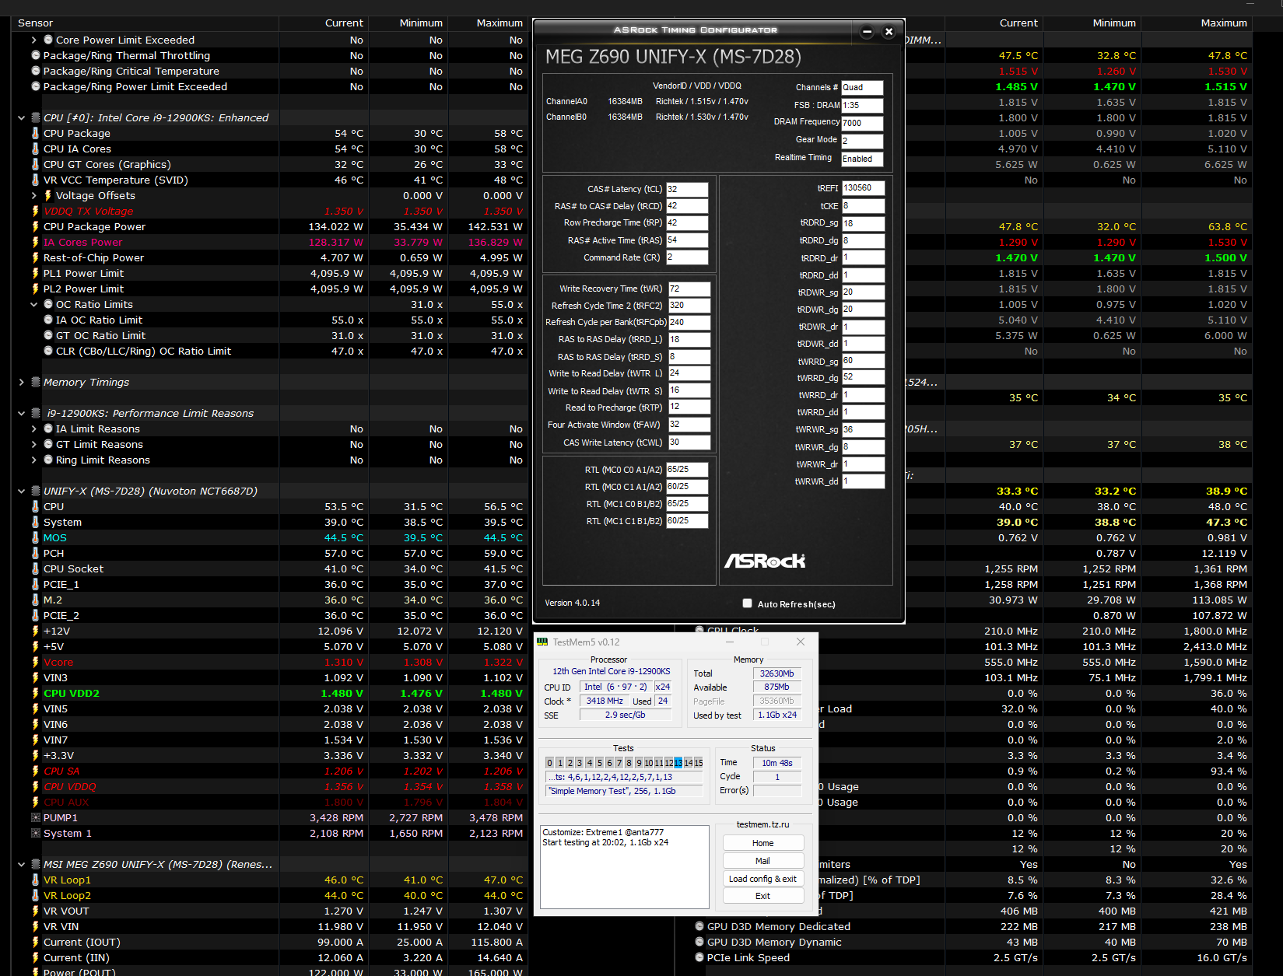The height and width of the screenshot is (976, 1283).
Task: Click the Maximum column header in the left sensor panel
Action: [500, 23]
